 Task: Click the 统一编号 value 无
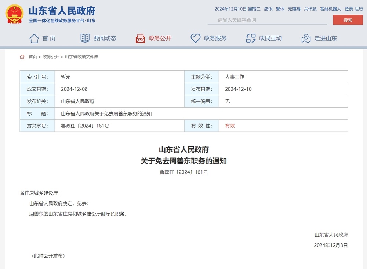[228, 101]
